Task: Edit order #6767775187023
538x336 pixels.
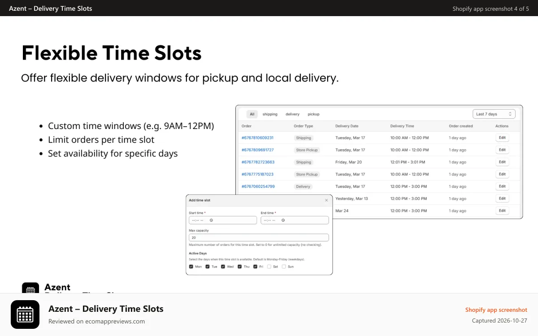Action: pos(502,174)
